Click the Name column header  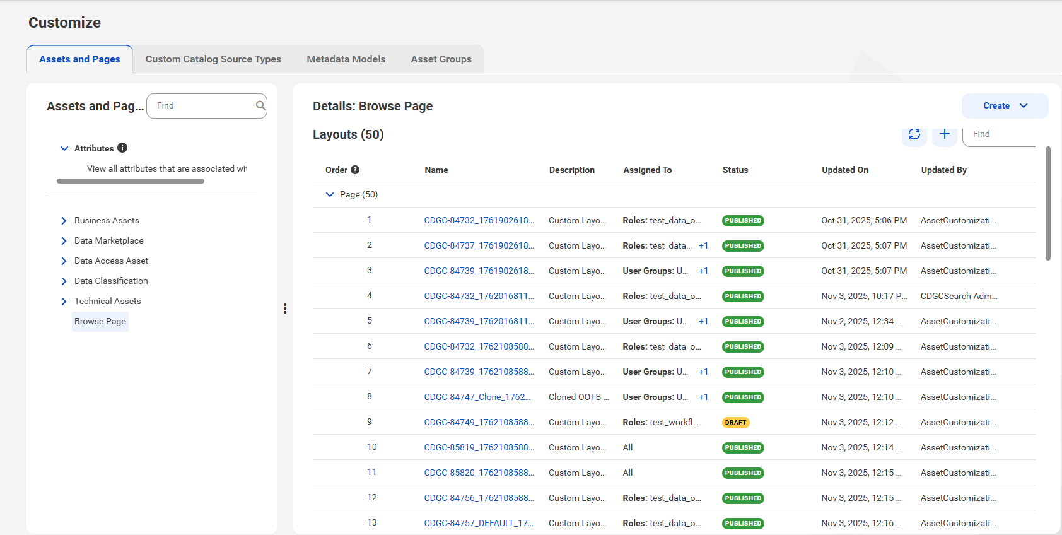pos(436,170)
